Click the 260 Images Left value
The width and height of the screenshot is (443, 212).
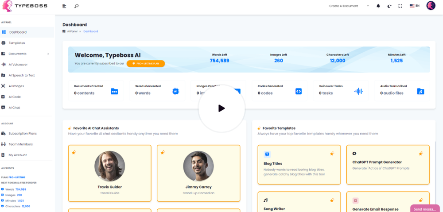[279, 61]
